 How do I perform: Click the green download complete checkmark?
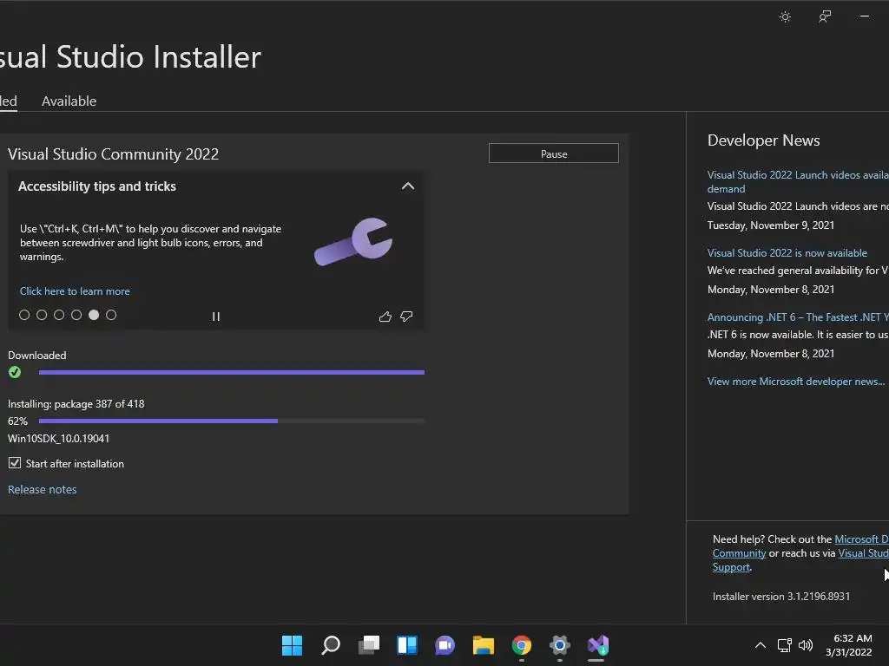(15, 372)
